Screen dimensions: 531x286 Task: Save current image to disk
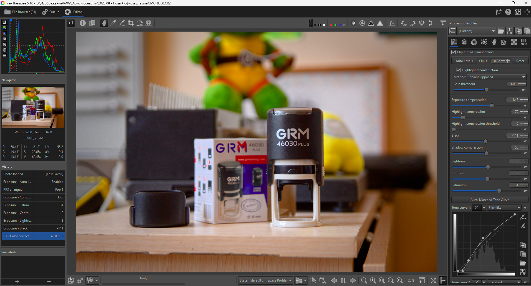(x=71, y=280)
